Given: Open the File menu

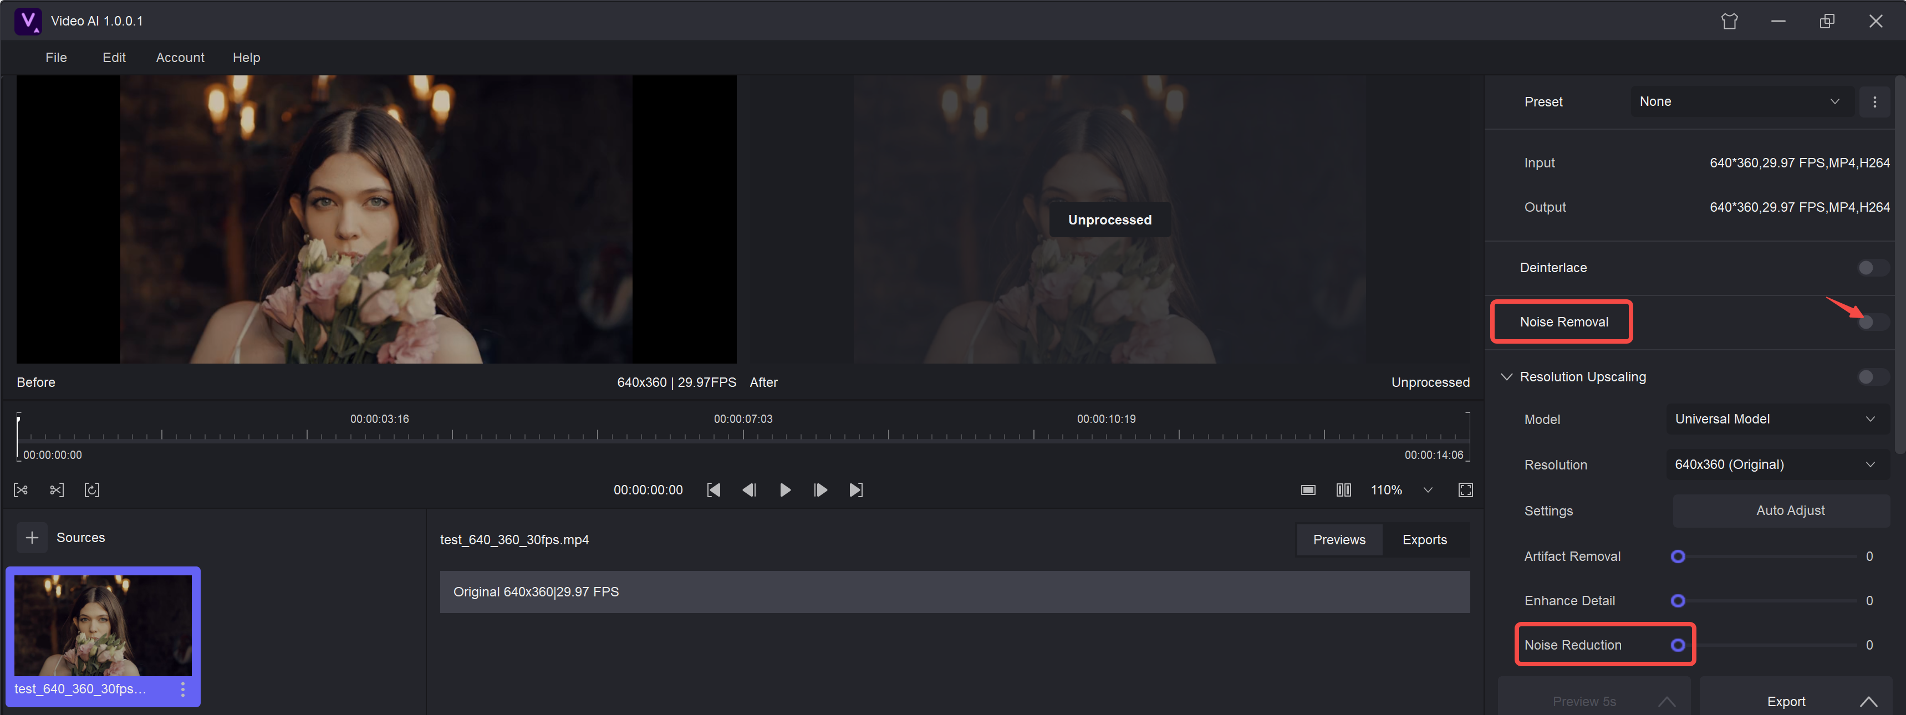Looking at the screenshot, I should (56, 58).
